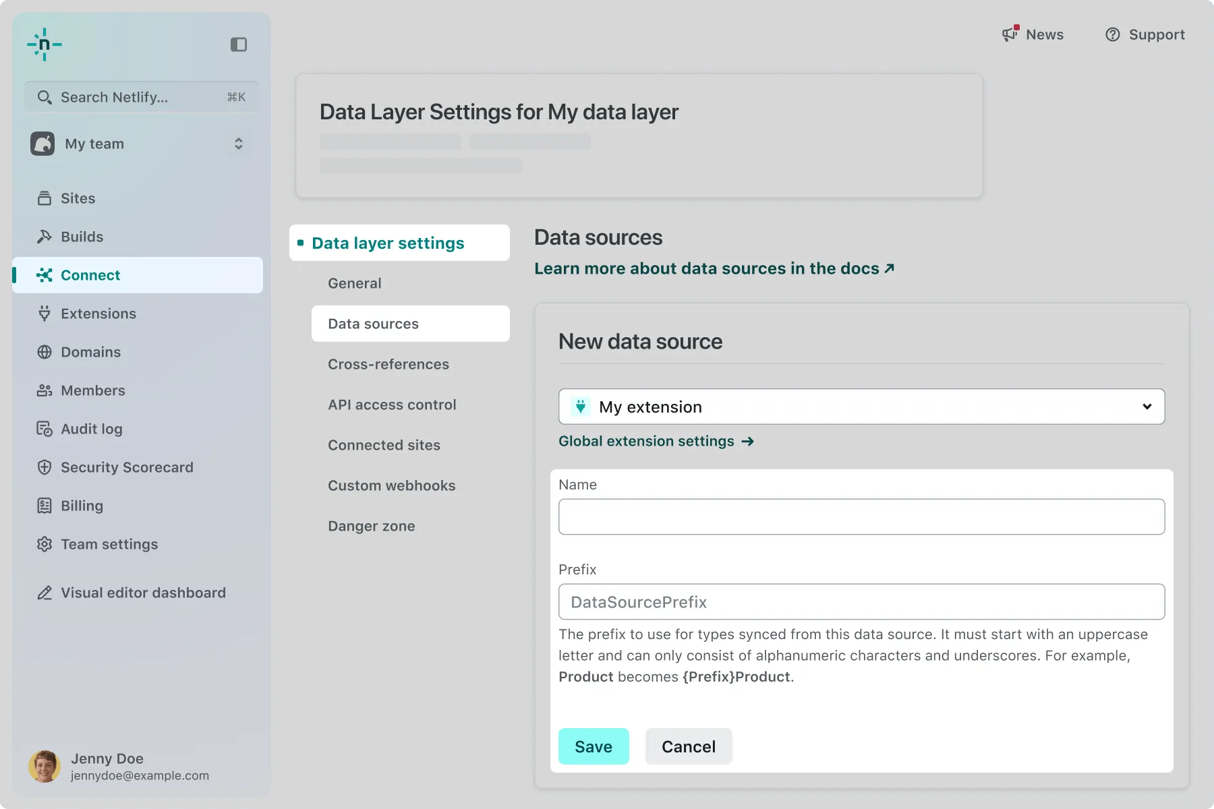Viewport: 1214px width, 809px height.
Task: Open Global extension settings link
Action: pyautogui.click(x=656, y=441)
